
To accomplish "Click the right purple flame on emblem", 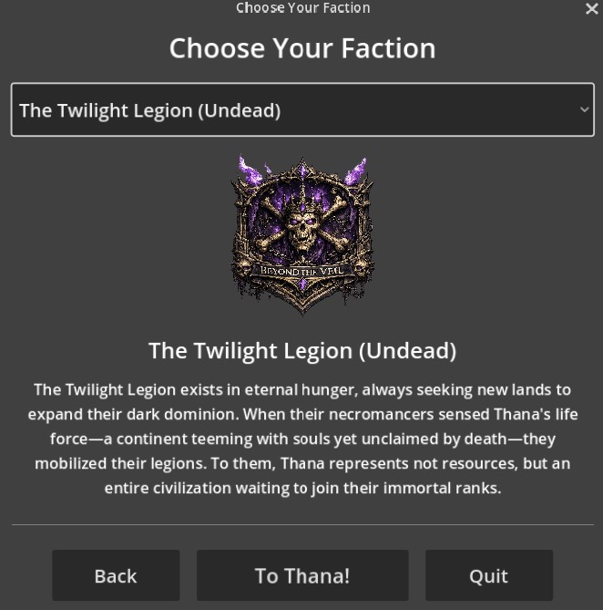I will [356, 170].
